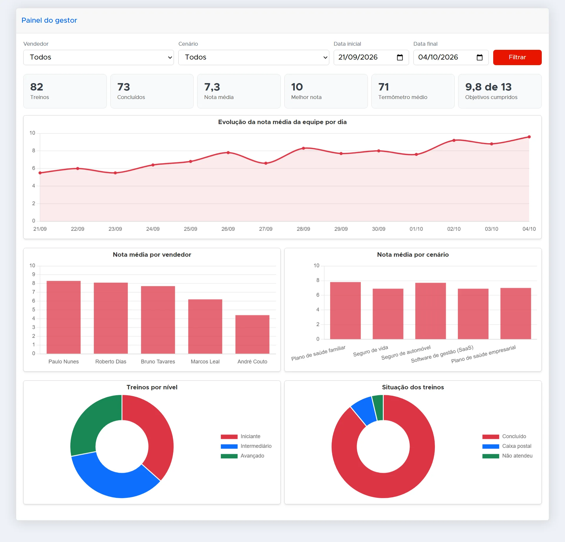Click the Roberto Dias bar
The height and width of the screenshot is (542, 565).
(111, 318)
